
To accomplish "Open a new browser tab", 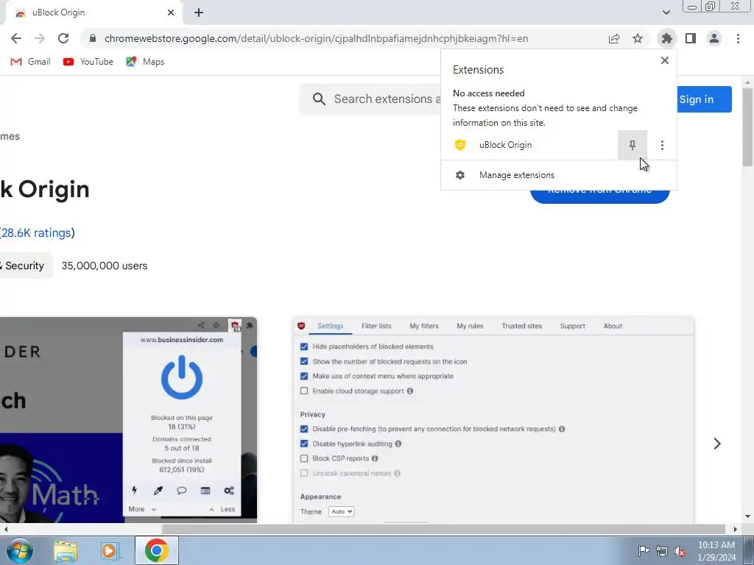I will [199, 13].
